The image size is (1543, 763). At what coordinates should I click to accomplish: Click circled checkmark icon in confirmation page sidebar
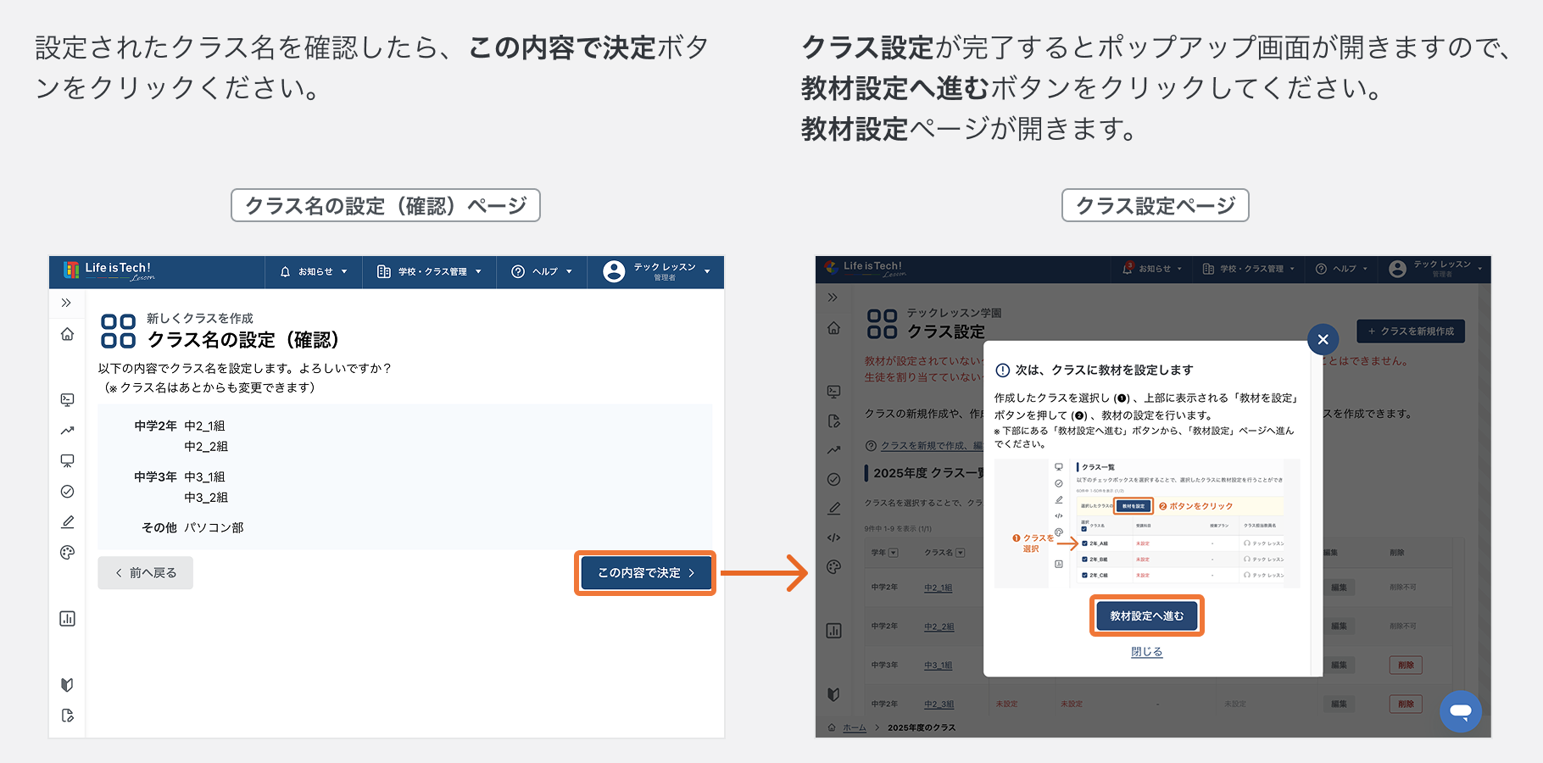point(67,492)
